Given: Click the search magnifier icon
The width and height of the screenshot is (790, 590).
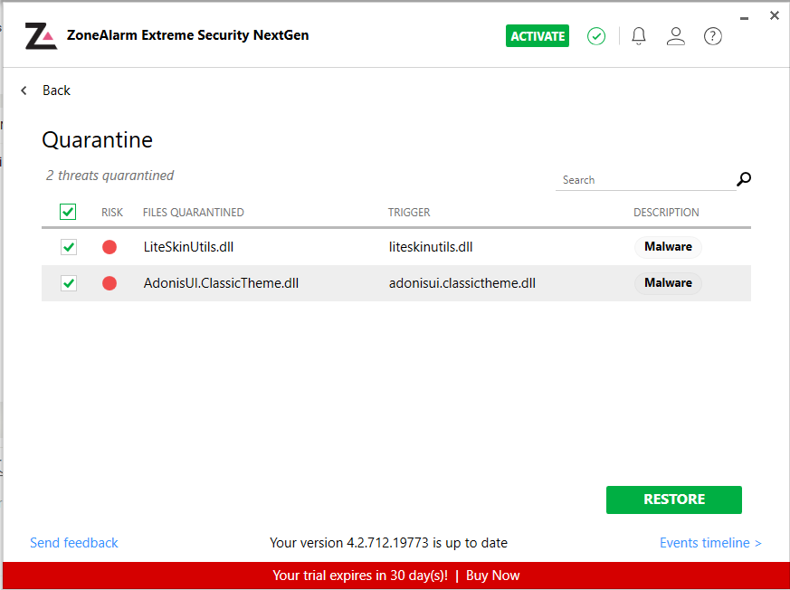Looking at the screenshot, I should [x=744, y=179].
